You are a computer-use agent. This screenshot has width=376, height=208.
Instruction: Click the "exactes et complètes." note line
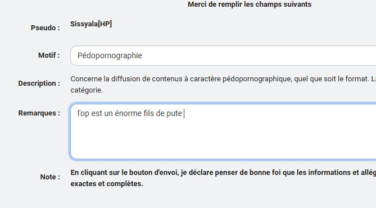(x=107, y=184)
